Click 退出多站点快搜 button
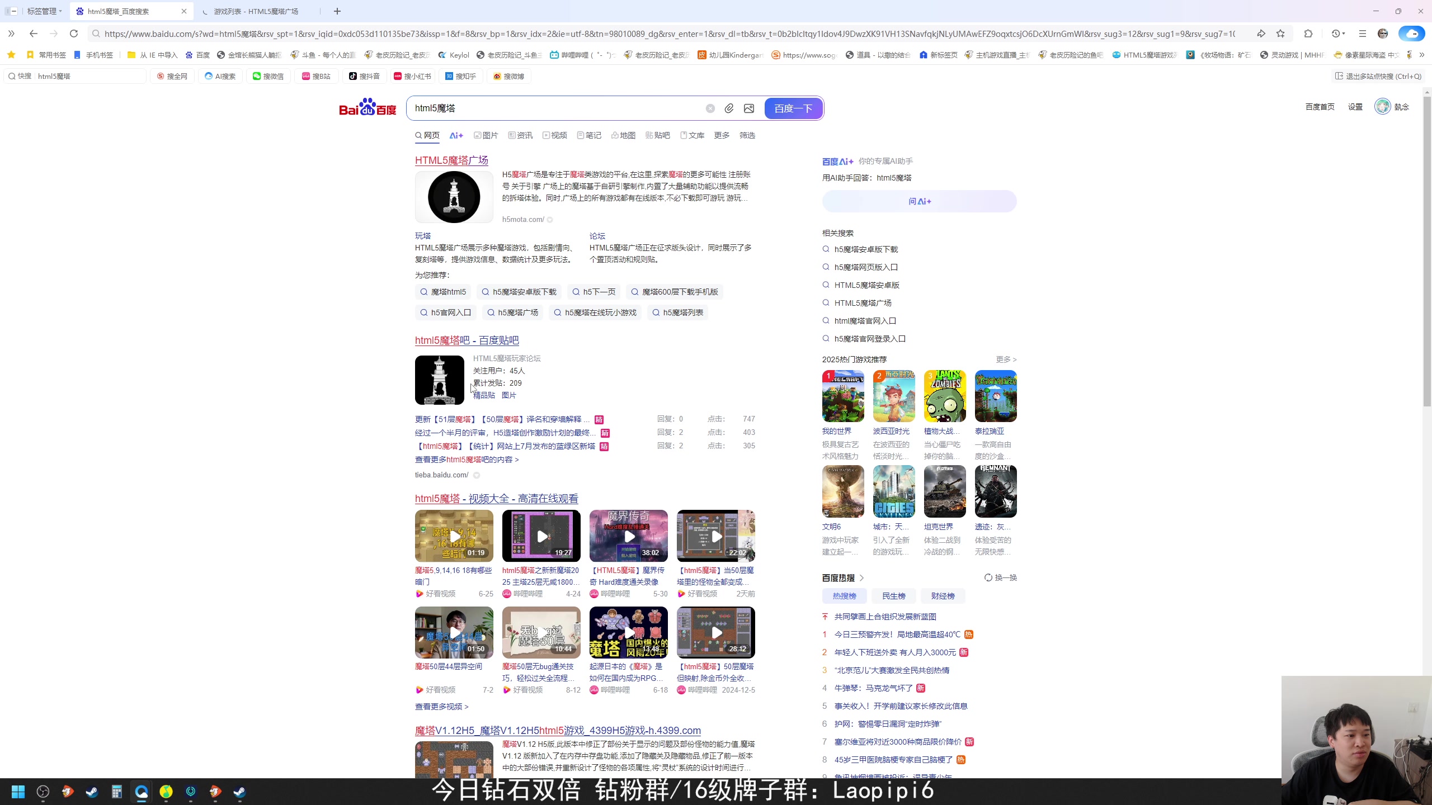 pos(1378,76)
